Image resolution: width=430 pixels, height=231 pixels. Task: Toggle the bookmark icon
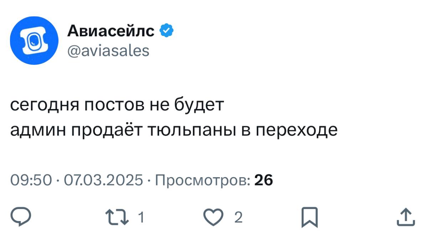[x=309, y=217]
